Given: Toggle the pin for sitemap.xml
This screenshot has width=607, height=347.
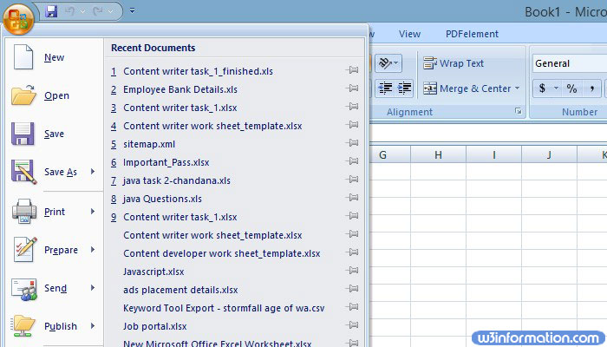Looking at the screenshot, I should click(x=352, y=143).
